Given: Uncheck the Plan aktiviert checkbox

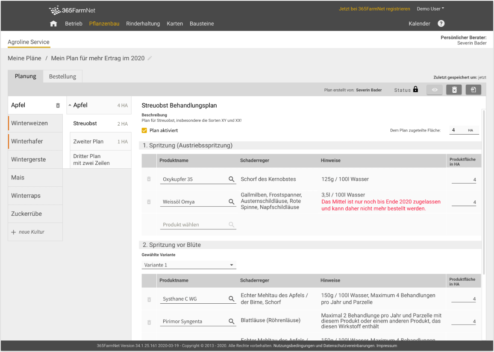Looking at the screenshot, I should (144, 131).
